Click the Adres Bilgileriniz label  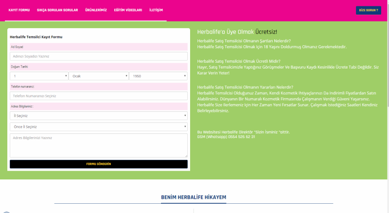pos(22,106)
